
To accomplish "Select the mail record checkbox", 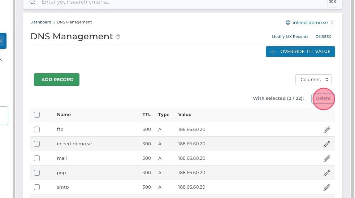I will pyautogui.click(x=37, y=158).
